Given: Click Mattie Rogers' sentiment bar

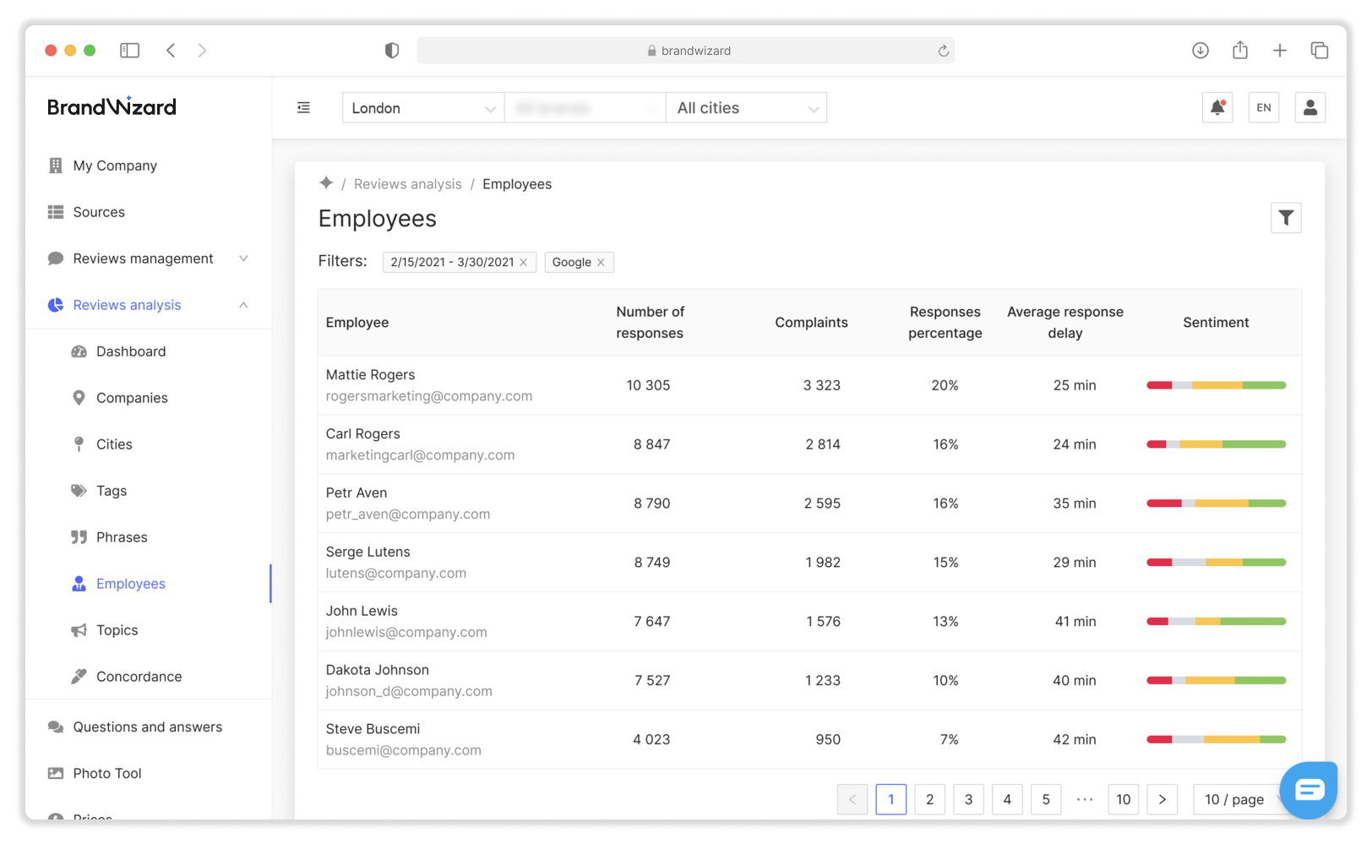Looking at the screenshot, I should pyautogui.click(x=1215, y=385).
